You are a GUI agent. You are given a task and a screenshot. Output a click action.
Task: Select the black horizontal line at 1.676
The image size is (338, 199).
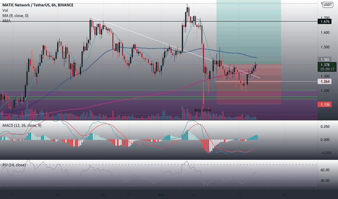coord(159,21)
